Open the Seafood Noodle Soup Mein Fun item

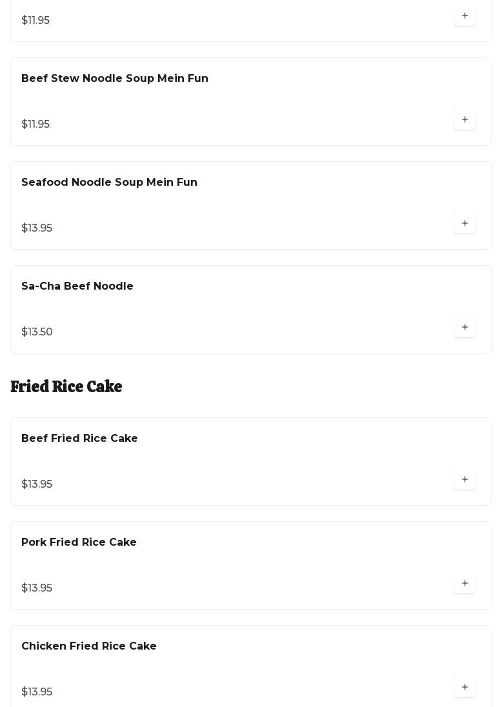pos(109,183)
